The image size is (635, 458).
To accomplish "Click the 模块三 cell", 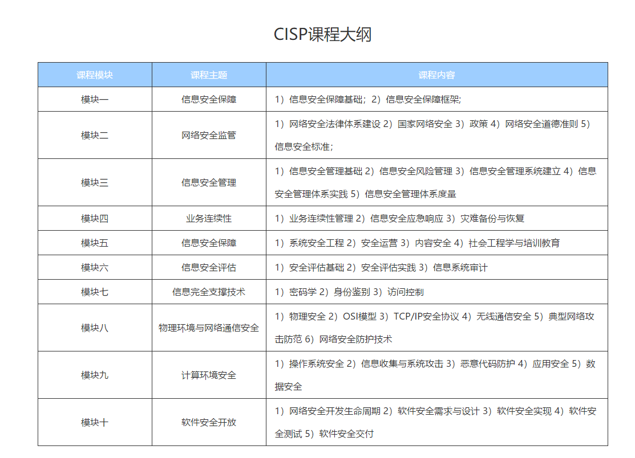I will 95,182.
